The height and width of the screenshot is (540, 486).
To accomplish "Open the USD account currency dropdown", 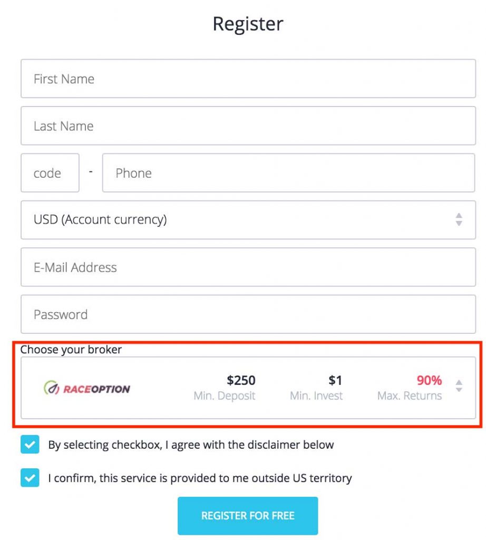I will 248,220.
